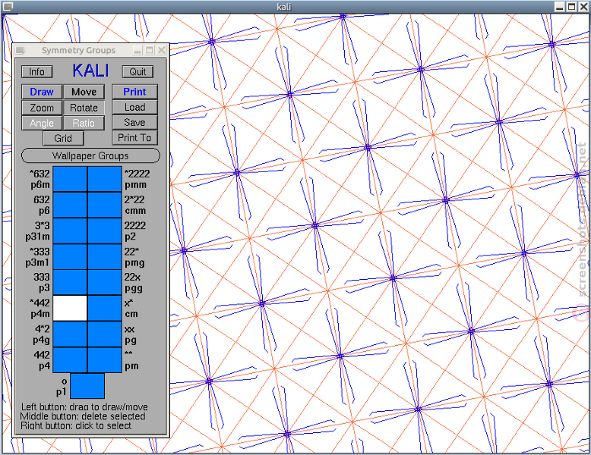Quit Kali with the Quit button

(x=137, y=71)
